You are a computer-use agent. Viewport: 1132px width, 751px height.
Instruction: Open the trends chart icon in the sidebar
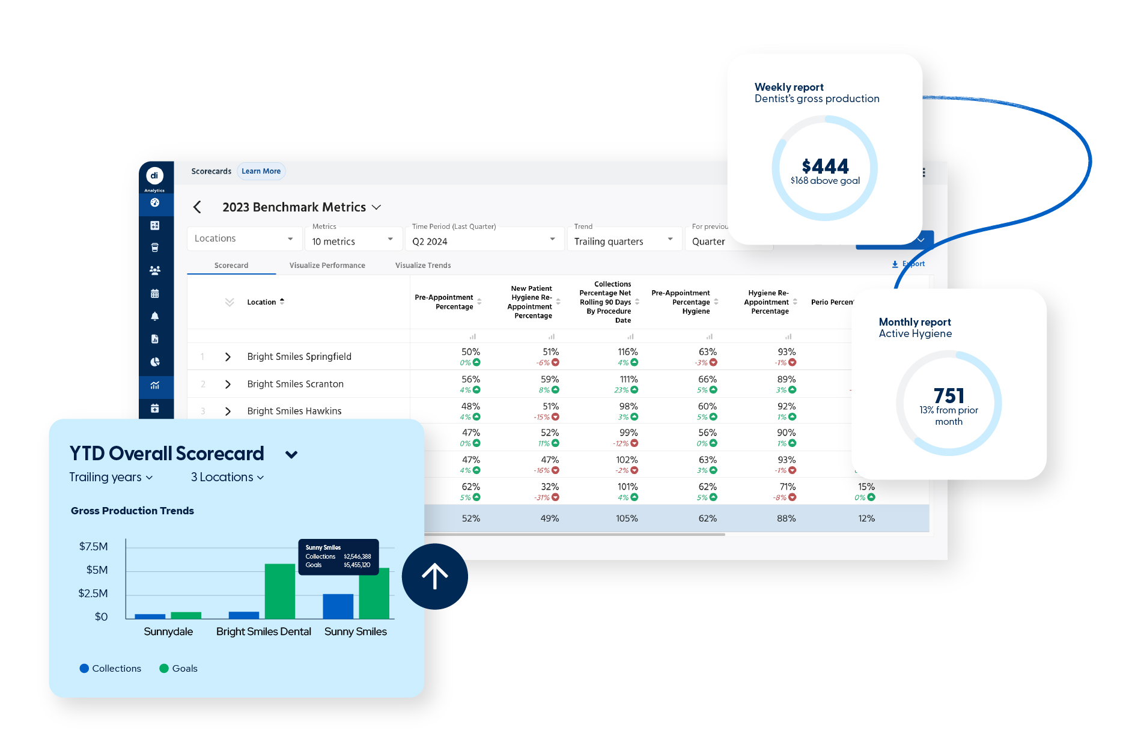tap(155, 386)
